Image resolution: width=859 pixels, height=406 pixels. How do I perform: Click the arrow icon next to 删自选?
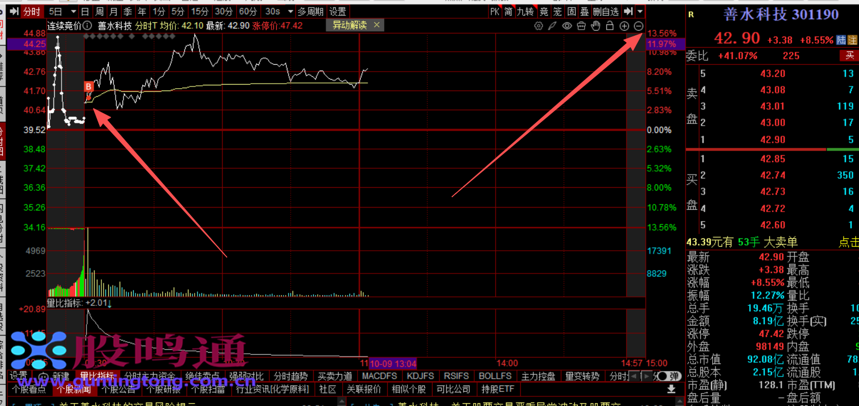[x=628, y=11]
